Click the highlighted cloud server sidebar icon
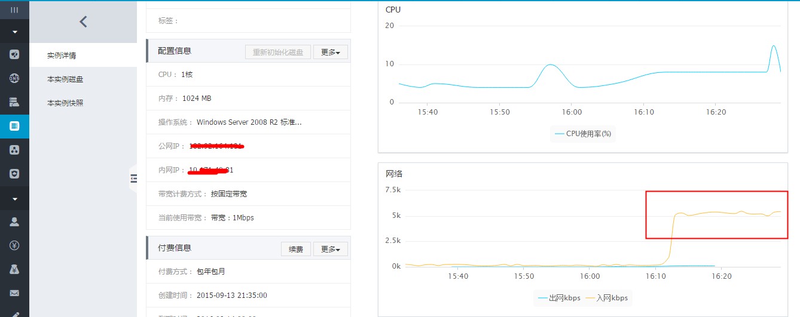 (x=14, y=126)
